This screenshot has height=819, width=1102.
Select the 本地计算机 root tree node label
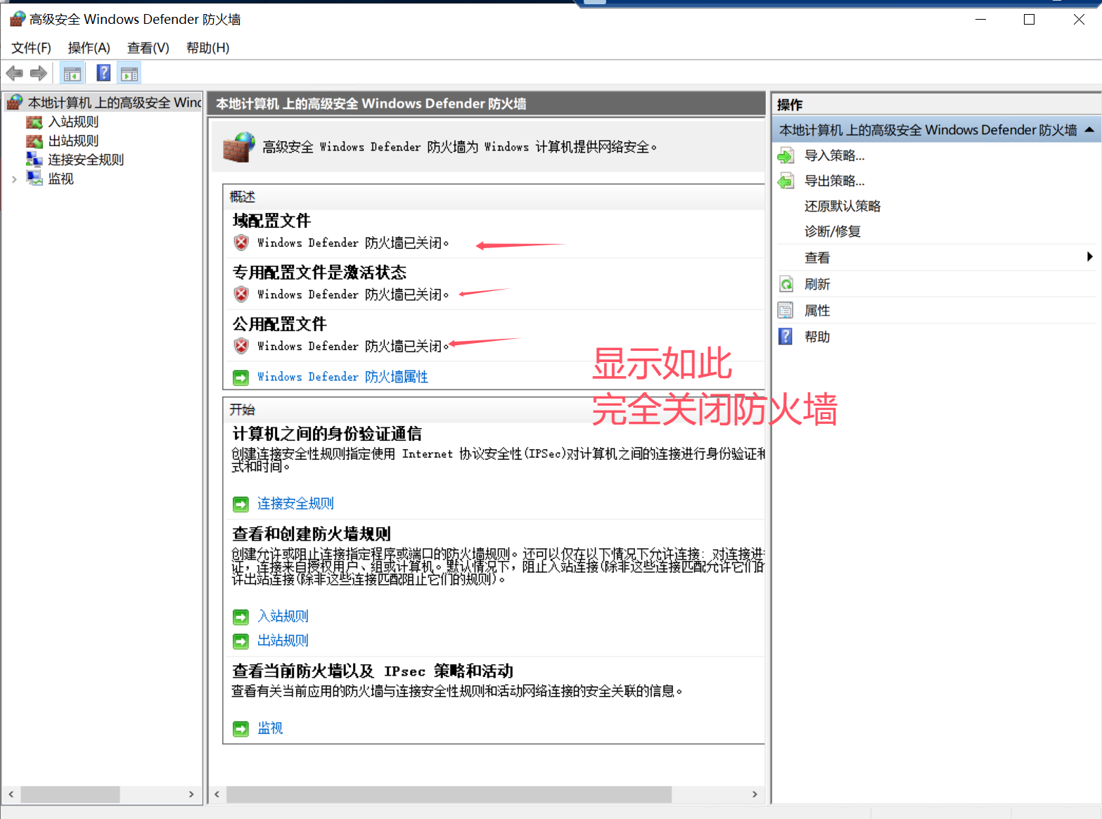click(115, 103)
